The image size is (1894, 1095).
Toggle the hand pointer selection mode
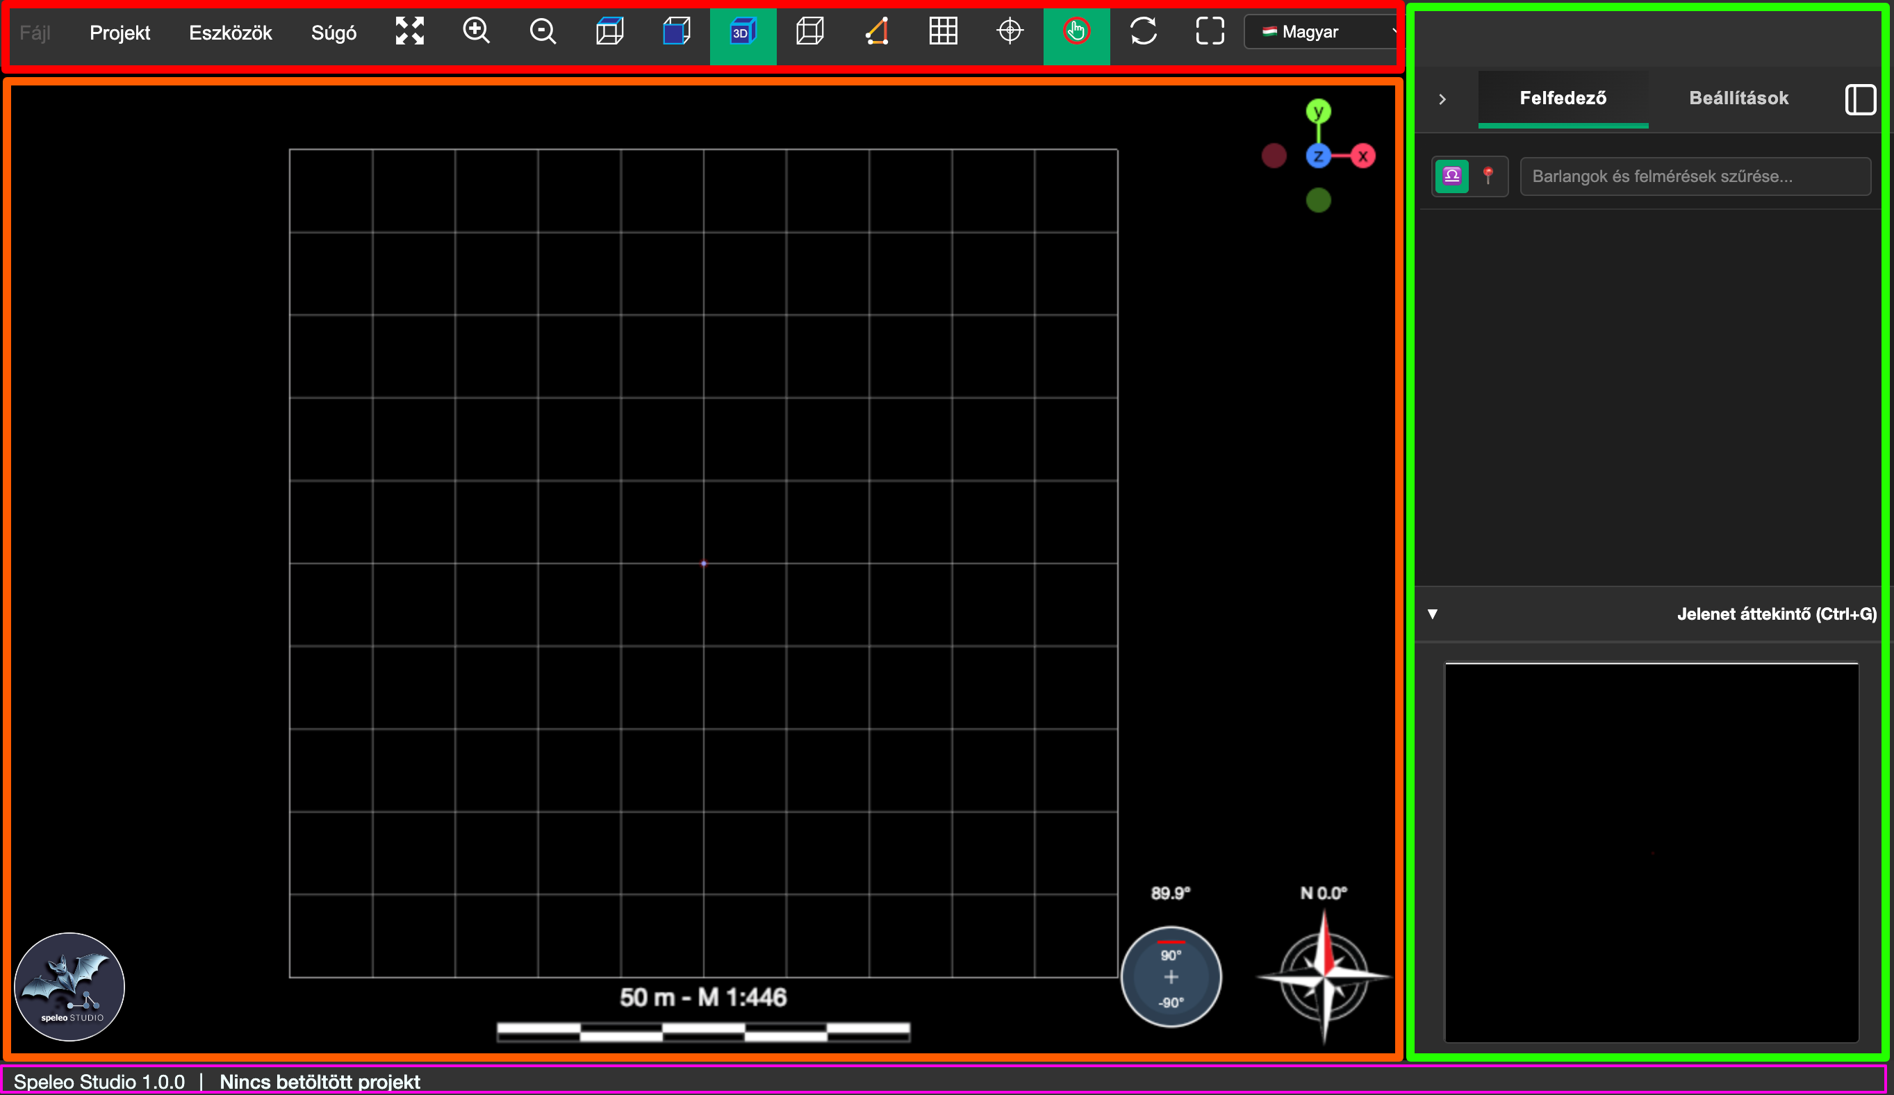coord(1076,31)
